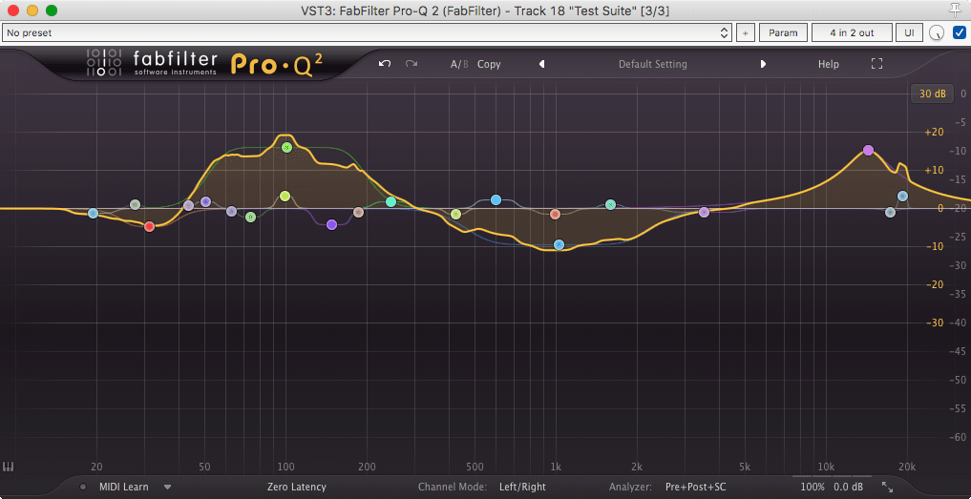Viewport: 971px width, 499px height.
Task: Go to the next preset arrow
Action: [763, 64]
